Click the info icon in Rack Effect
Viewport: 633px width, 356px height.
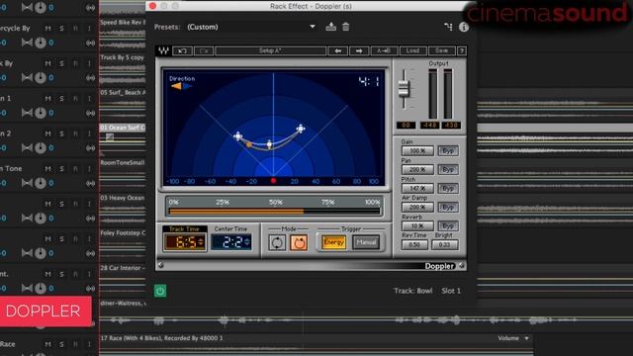tap(464, 27)
